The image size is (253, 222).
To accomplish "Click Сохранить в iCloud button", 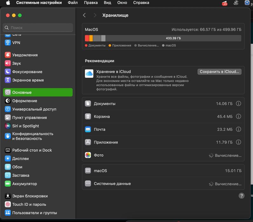I will click(x=219, y=72).
